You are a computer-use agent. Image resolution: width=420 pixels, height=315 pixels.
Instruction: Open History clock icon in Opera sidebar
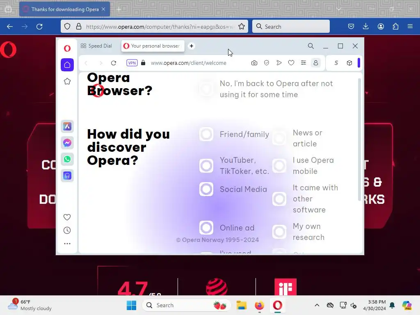[x=67, y=231]
